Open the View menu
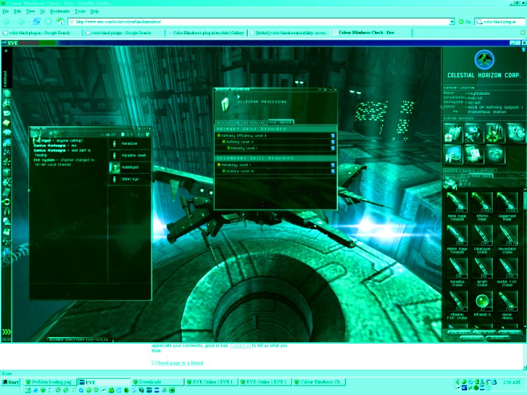 coord(30,11)
